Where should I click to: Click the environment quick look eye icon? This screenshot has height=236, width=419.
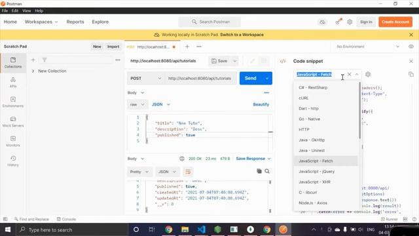(411, 47)
